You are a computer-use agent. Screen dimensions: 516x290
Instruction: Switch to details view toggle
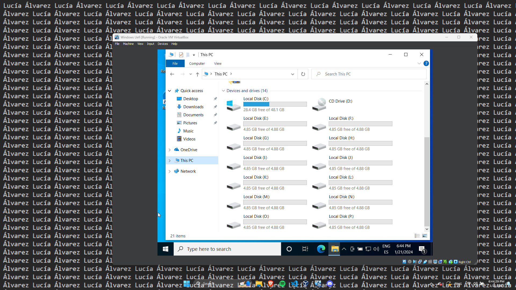pyautogui.click(x=417, y=236)
